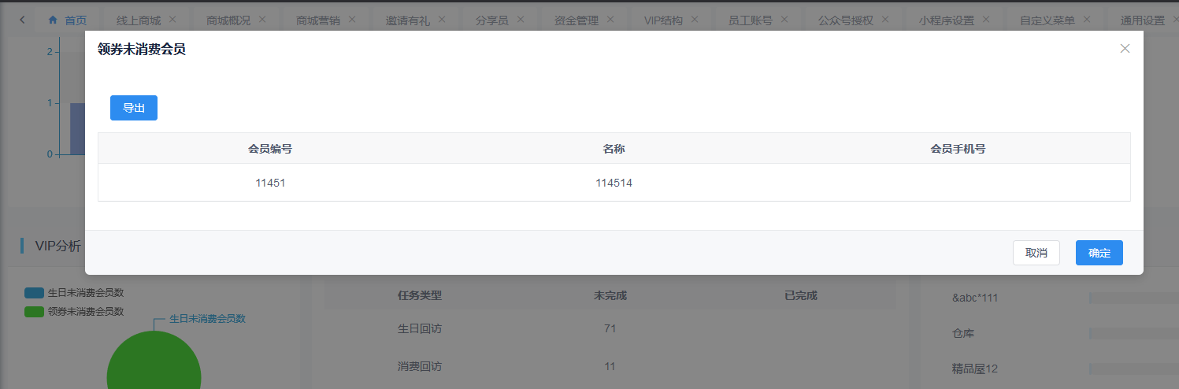Image resolution: width=1179 pixels, height=389 pixels.
Task: Close the 公众号授权 tab
Action: [x=885, y=19]
